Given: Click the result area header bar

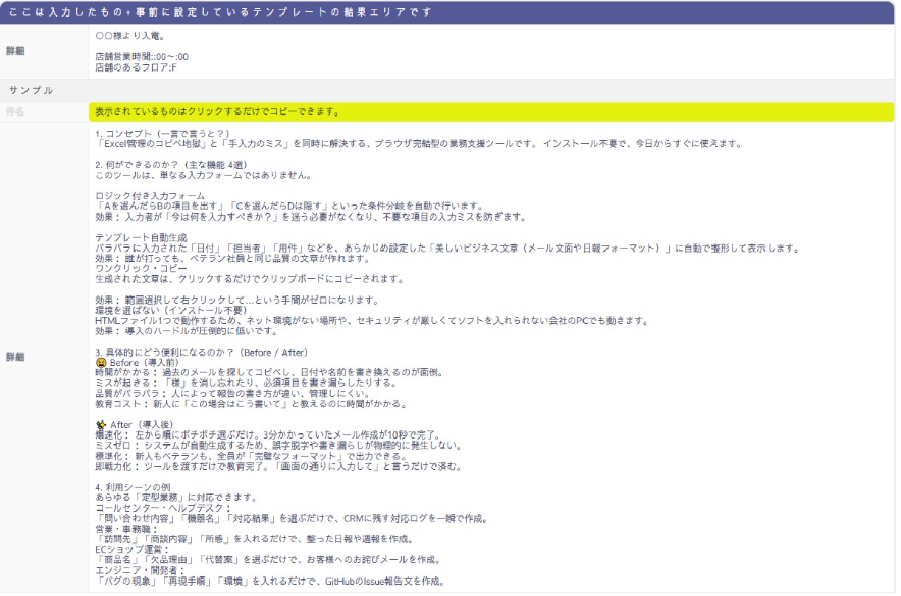Looking at the screenshot, I should click(x=448, y=13).
